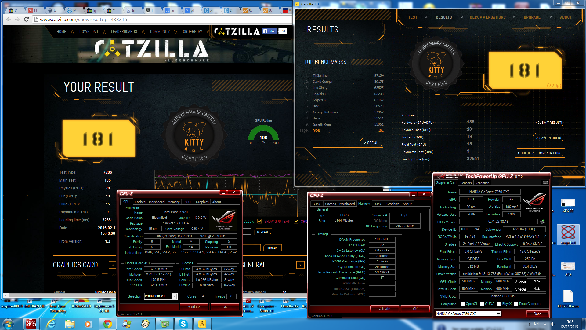Click the Bus Interface question mark icon
The image size is (586, 330).
click(x=545, y=236)
